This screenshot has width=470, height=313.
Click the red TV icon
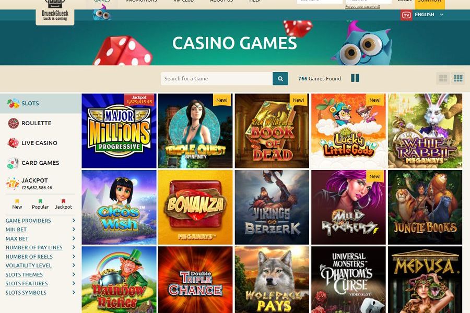pos(406,15)
